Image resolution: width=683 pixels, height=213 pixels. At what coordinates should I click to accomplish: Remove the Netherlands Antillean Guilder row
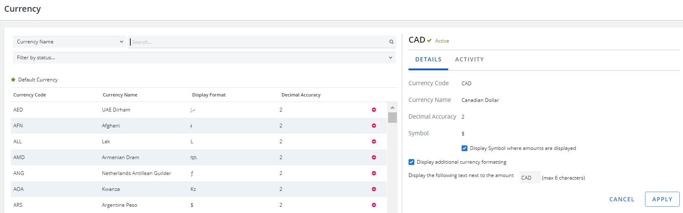click(x=374, y=173)
